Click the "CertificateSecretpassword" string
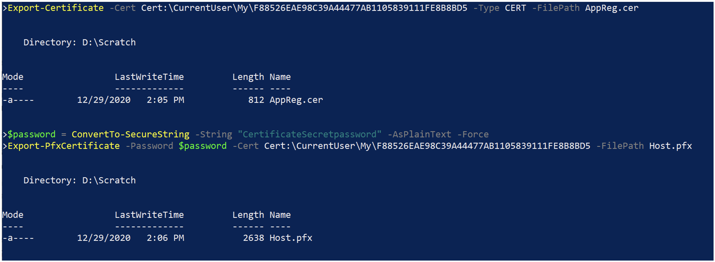715x262 pixels. coord(309,134)
